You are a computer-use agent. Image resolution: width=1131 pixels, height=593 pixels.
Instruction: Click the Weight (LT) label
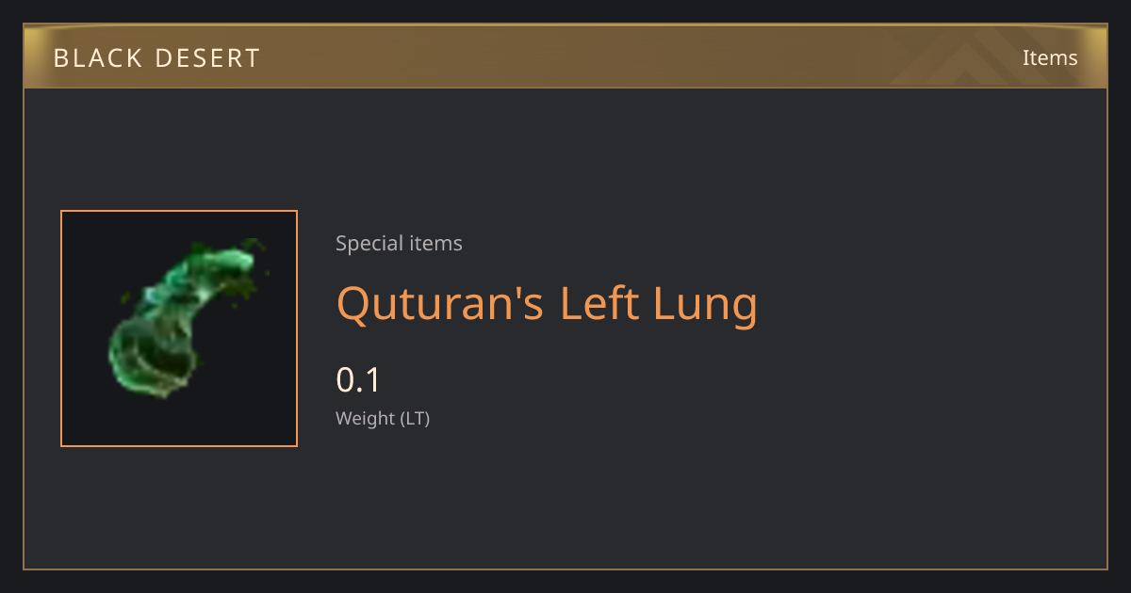[x=383, y=419]
